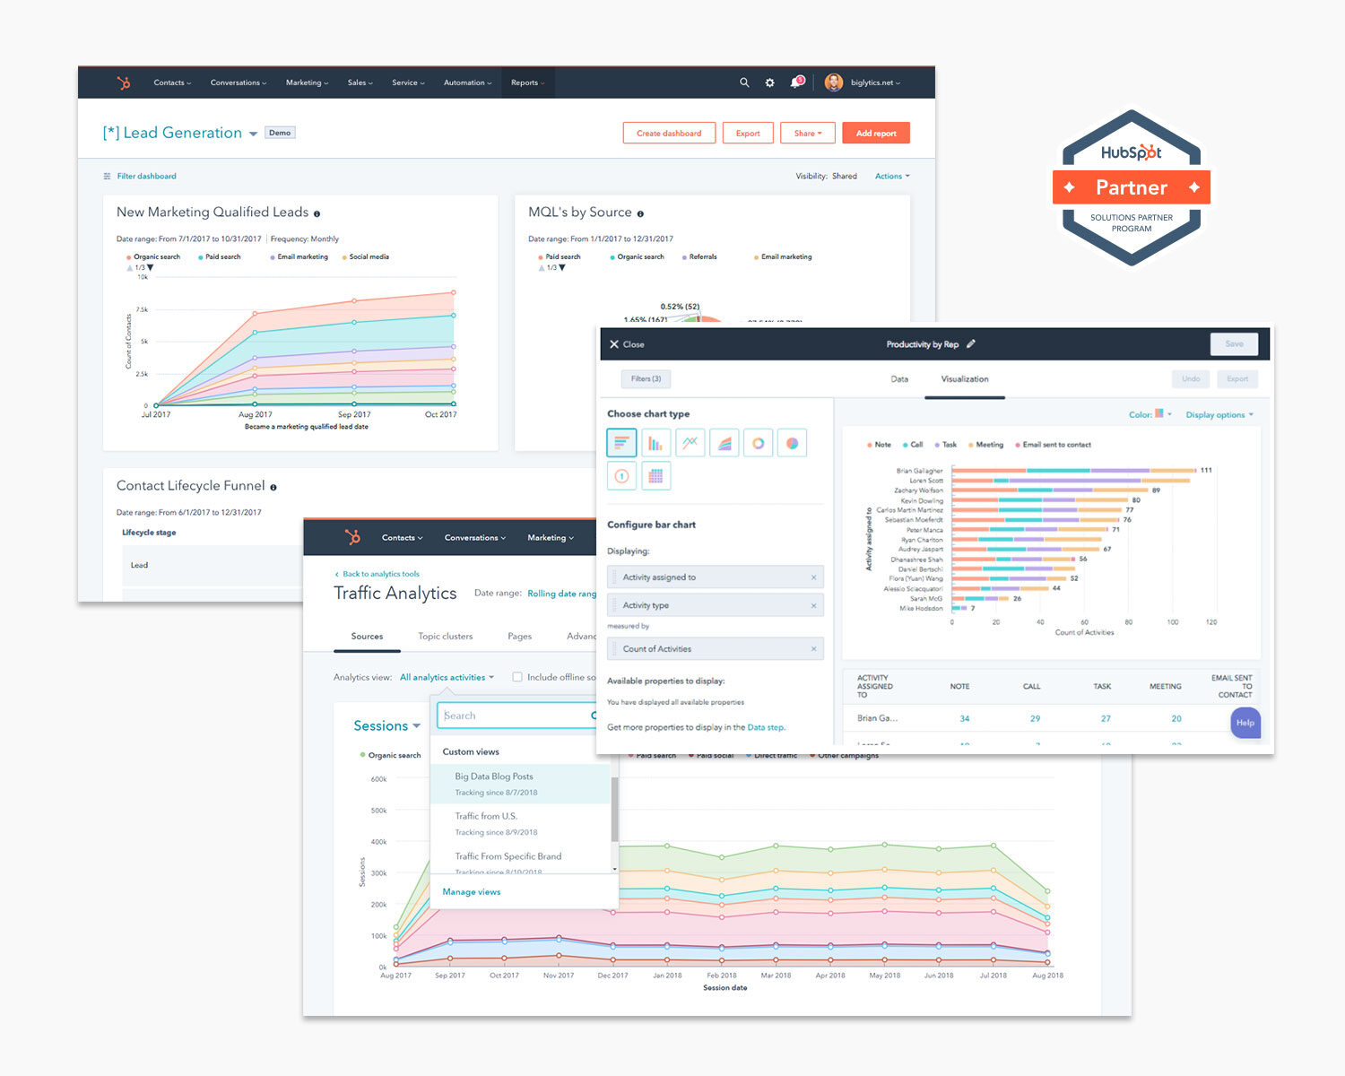Select the area chart type
Screen dimensions: 1345x1076
tap(724, 443)
